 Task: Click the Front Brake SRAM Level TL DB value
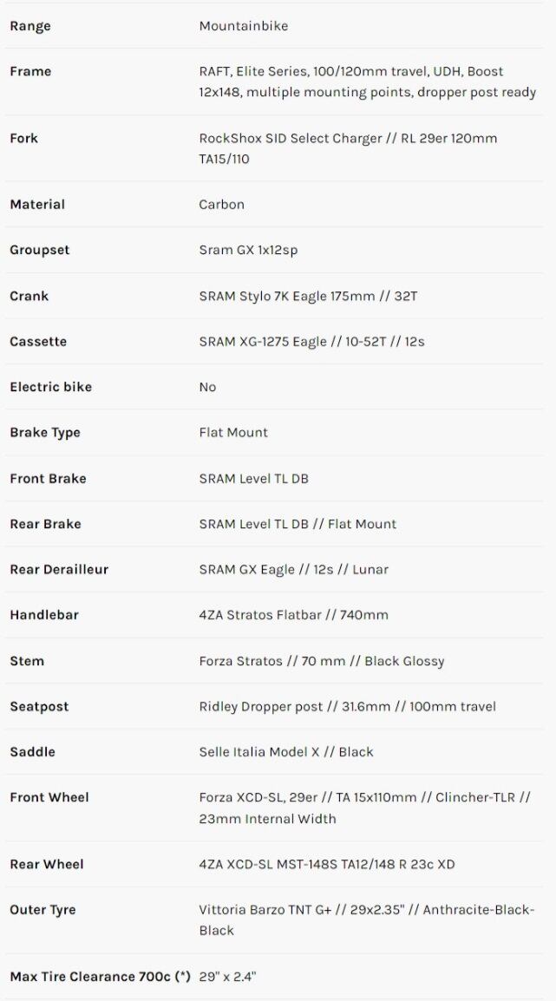pos(253,478)
